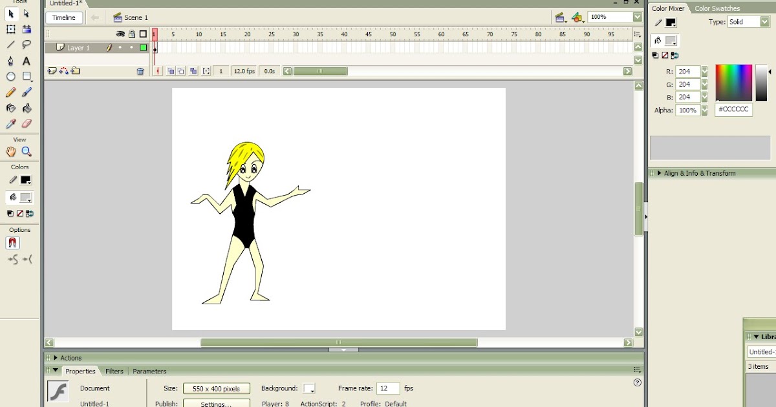Screen dimensions: 776x407
Task: Click Edit Multiple Frames button
Action: click(193, 71)
